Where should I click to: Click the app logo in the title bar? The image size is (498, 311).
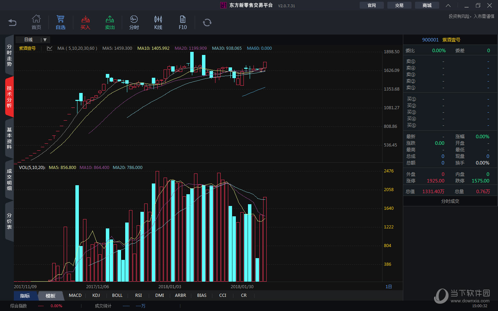coord(223,5)
